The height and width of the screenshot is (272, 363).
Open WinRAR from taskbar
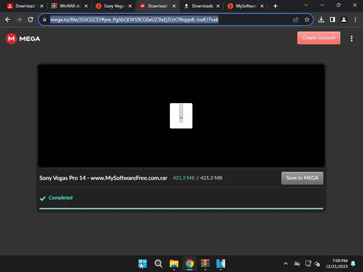(205, 263)
